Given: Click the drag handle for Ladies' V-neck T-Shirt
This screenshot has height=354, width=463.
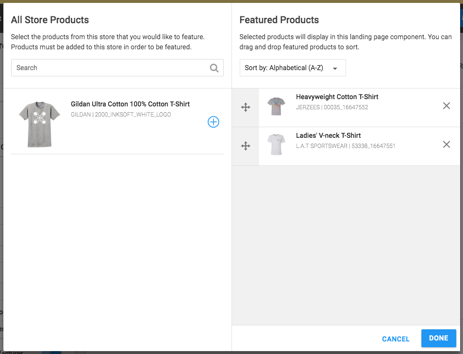Looking at the screenshot, I should click(246, 146).
